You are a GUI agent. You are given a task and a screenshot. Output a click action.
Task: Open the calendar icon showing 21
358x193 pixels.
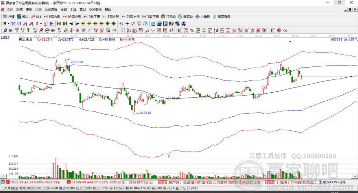click(153, 24)
